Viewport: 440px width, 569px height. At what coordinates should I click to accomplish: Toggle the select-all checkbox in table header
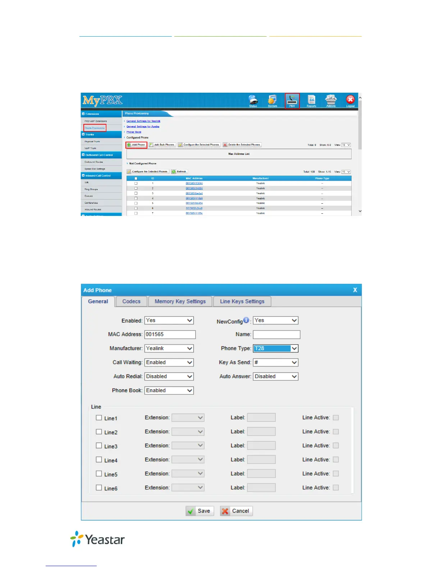pyautogui.click(x=136, y=178)
